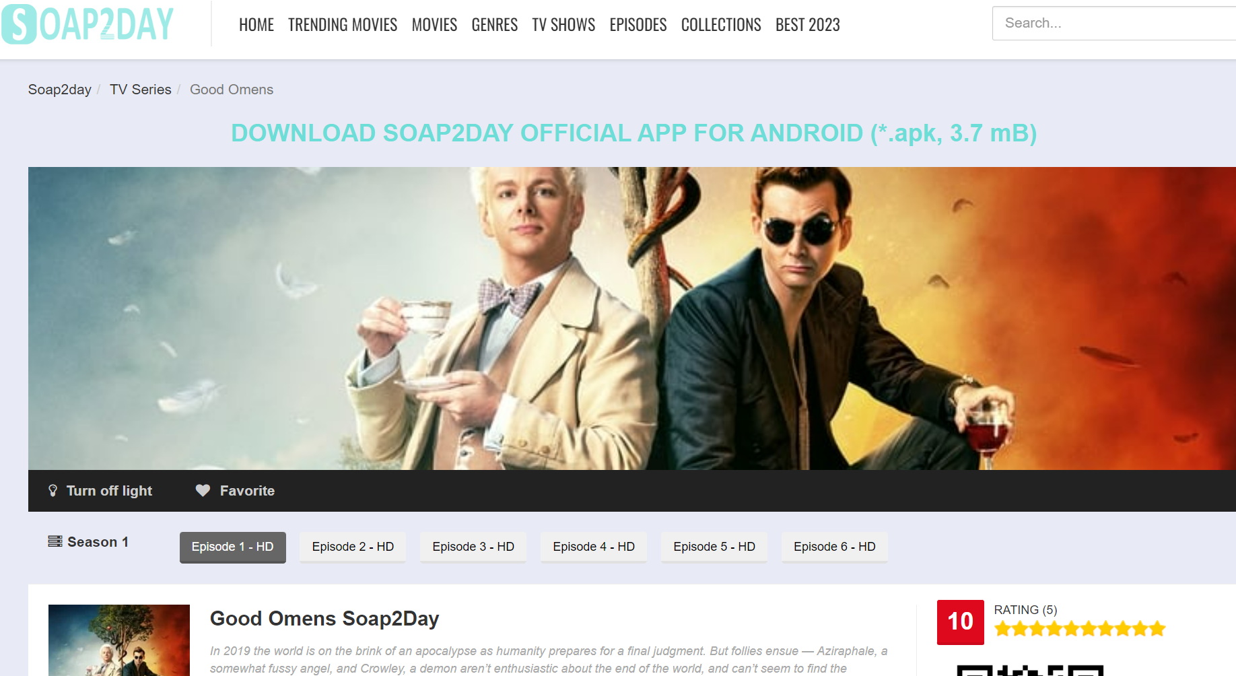The image size is (1236, 676).
Task: Click the red 10 rating badge
Action: 960,622
